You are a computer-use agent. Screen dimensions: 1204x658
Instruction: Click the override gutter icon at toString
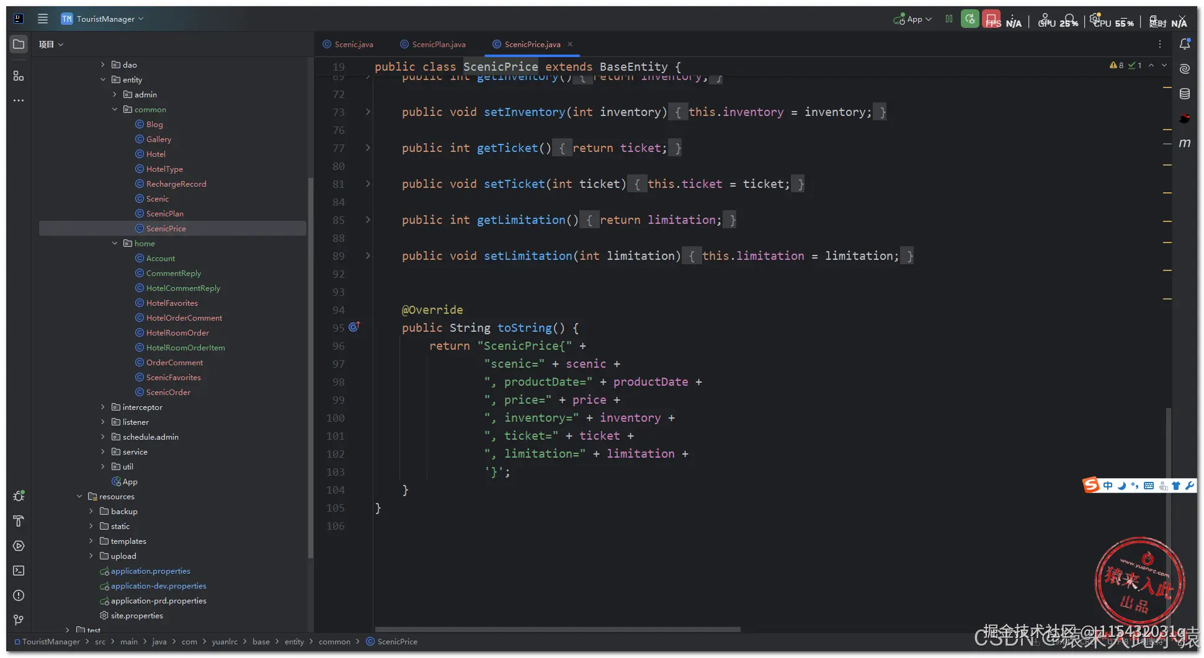click(x=354, y=327)
